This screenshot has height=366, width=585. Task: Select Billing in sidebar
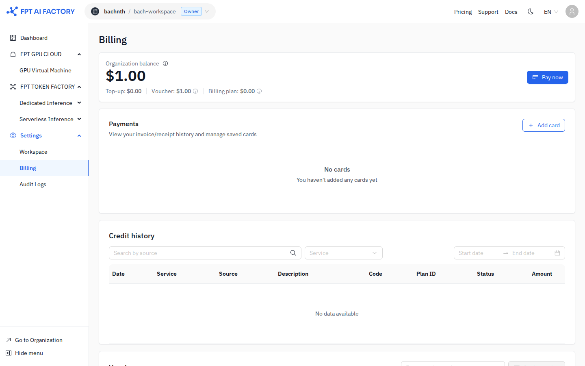pyautogui.click(x=44, y=168)
